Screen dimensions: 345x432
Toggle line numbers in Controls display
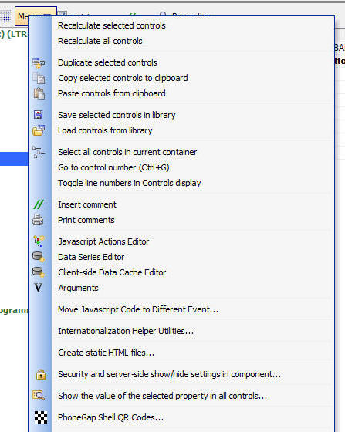[130, 183]
